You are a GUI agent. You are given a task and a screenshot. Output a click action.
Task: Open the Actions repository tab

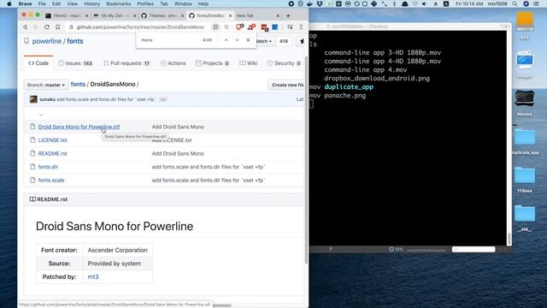[x=173, y=63]
